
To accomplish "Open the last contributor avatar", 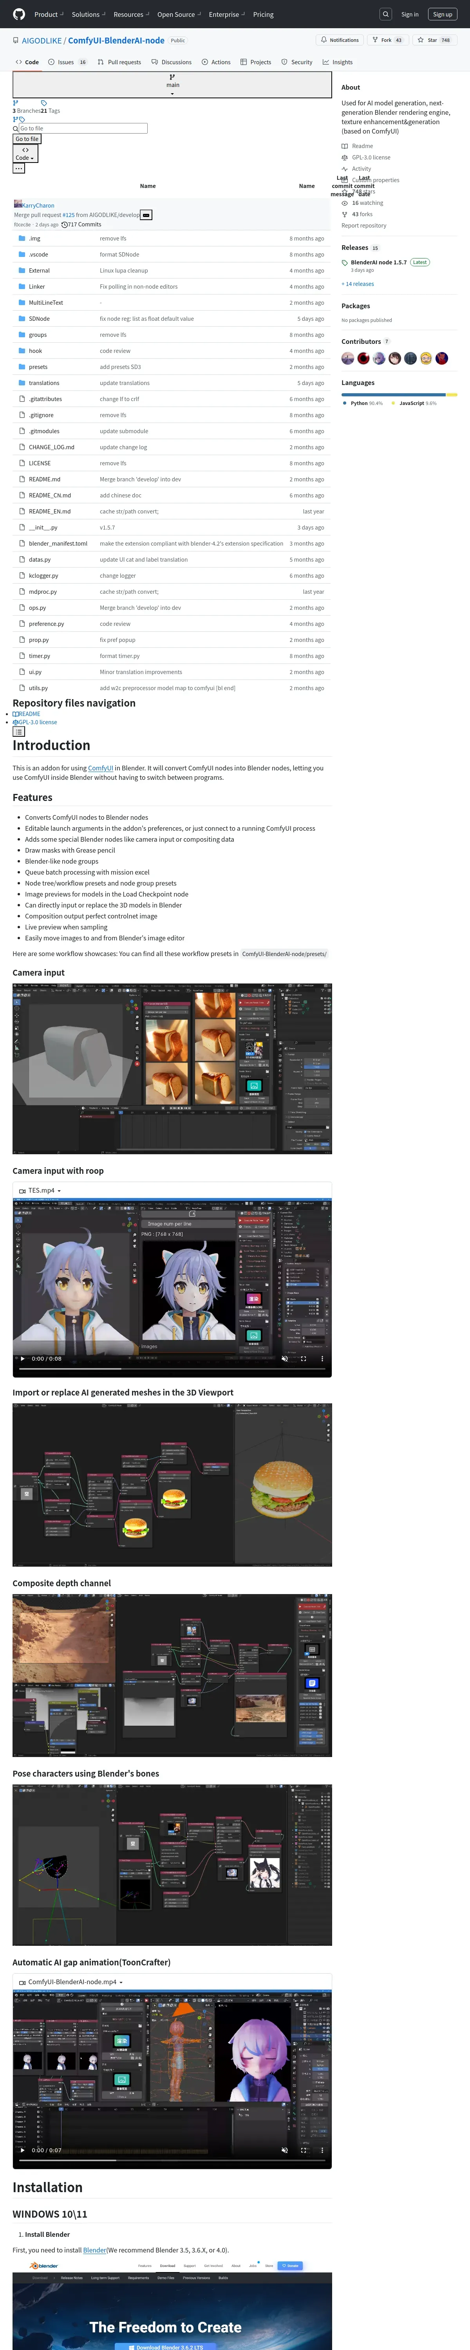I will tap(442, 358).
